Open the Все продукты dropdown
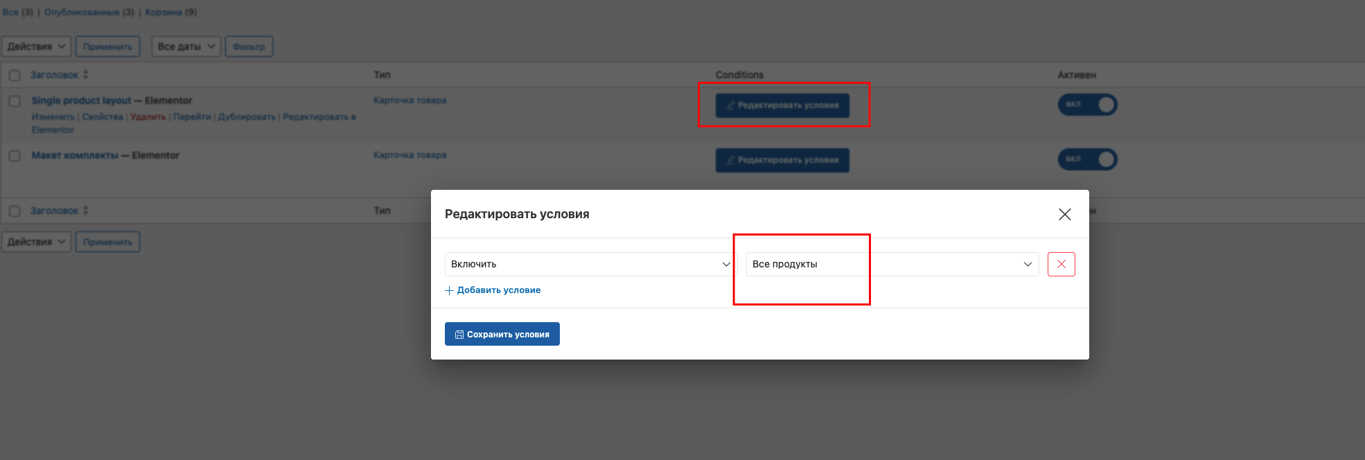1365x460 pixels. pos(892,264)
